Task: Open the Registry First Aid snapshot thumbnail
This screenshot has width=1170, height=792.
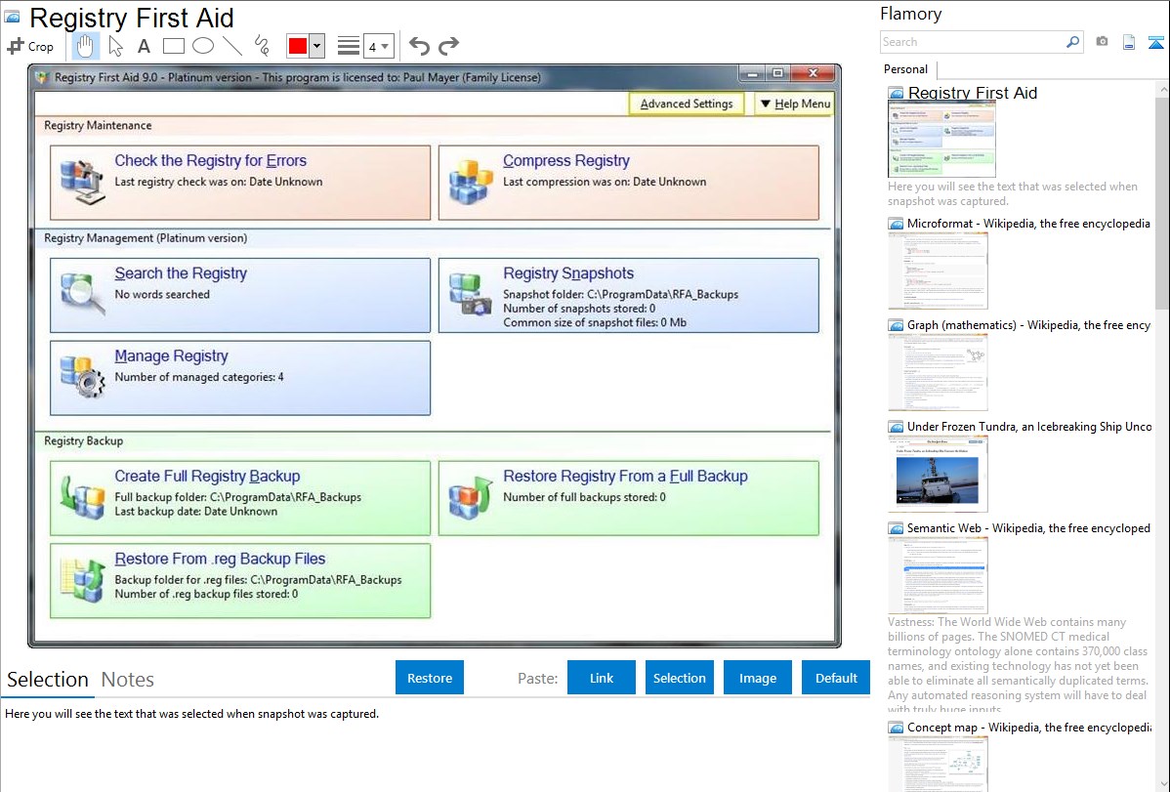Action: (x=941, y=139)
